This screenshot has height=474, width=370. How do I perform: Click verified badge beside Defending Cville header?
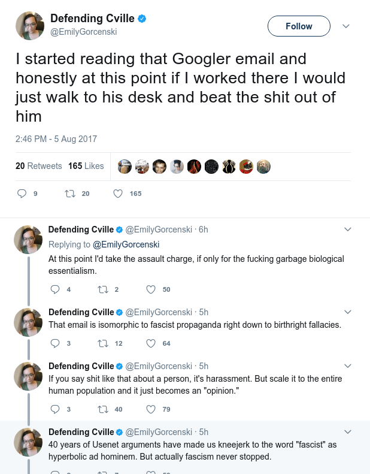(x=142, y=19)
